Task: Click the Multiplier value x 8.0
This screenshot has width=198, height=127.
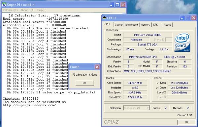Action: [x=135, y=88]
